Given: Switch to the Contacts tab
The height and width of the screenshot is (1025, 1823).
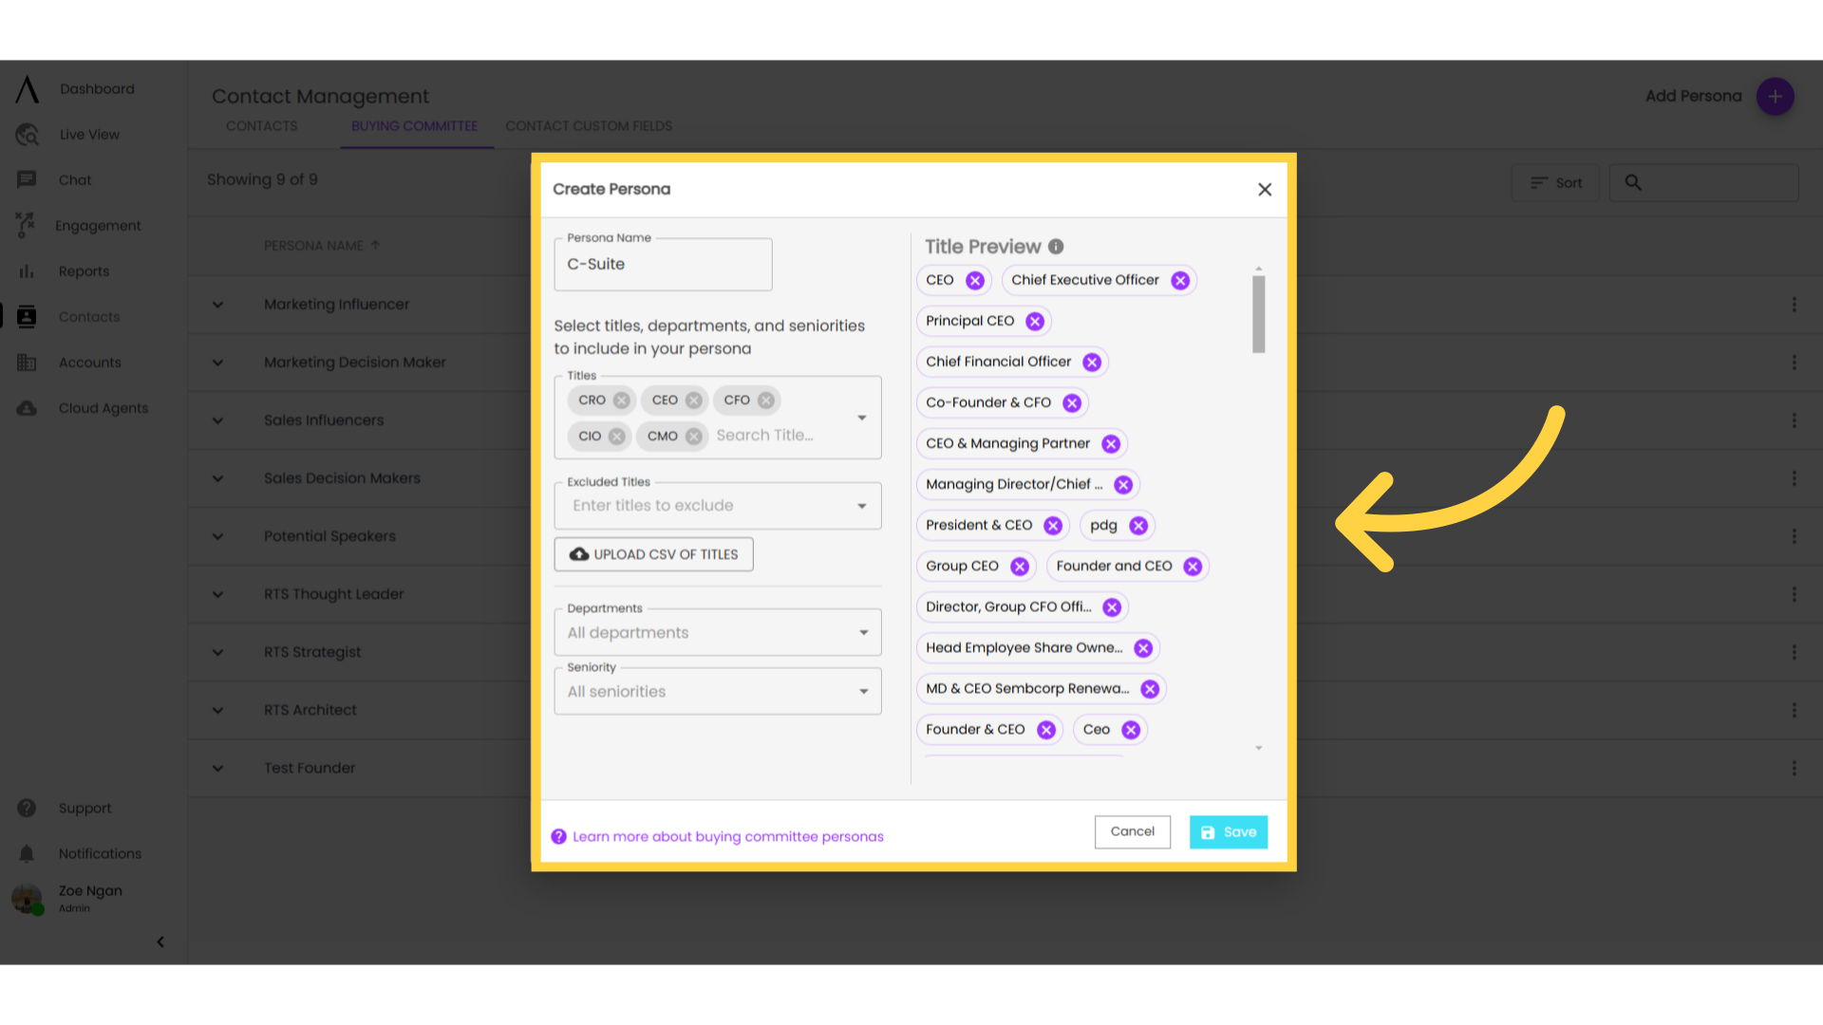Looking at the screenshot, I should (262, 126).
